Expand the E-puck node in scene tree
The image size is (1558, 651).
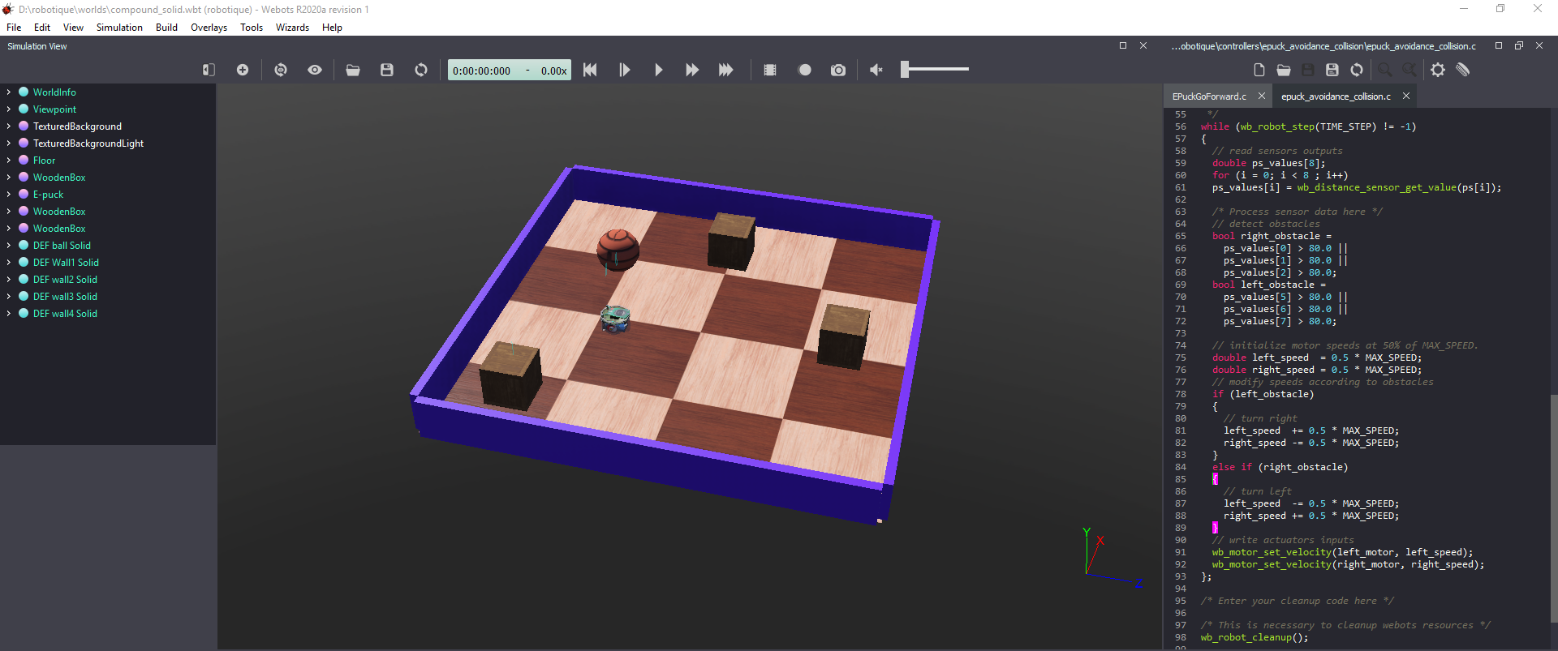(9, 195)
